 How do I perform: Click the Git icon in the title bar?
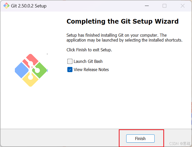pos(6,6)
